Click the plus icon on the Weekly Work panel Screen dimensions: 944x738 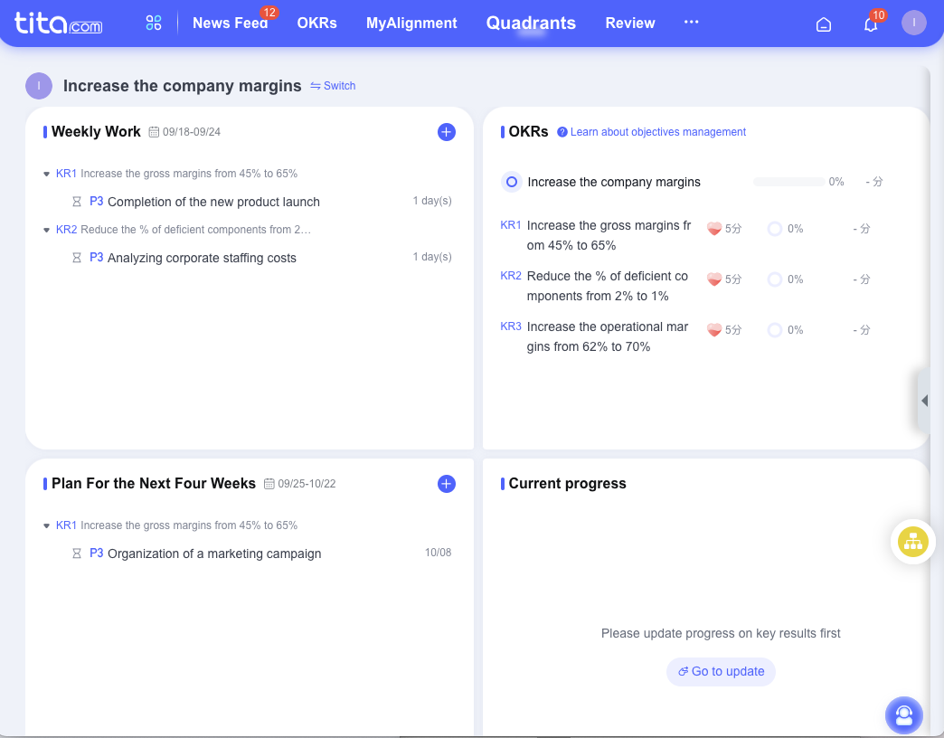446,132
